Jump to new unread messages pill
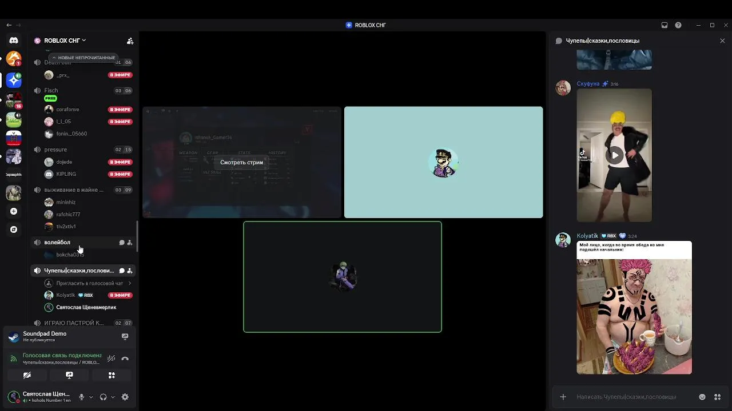This screenshot has width=732, height=411. [x=83, y=58]
